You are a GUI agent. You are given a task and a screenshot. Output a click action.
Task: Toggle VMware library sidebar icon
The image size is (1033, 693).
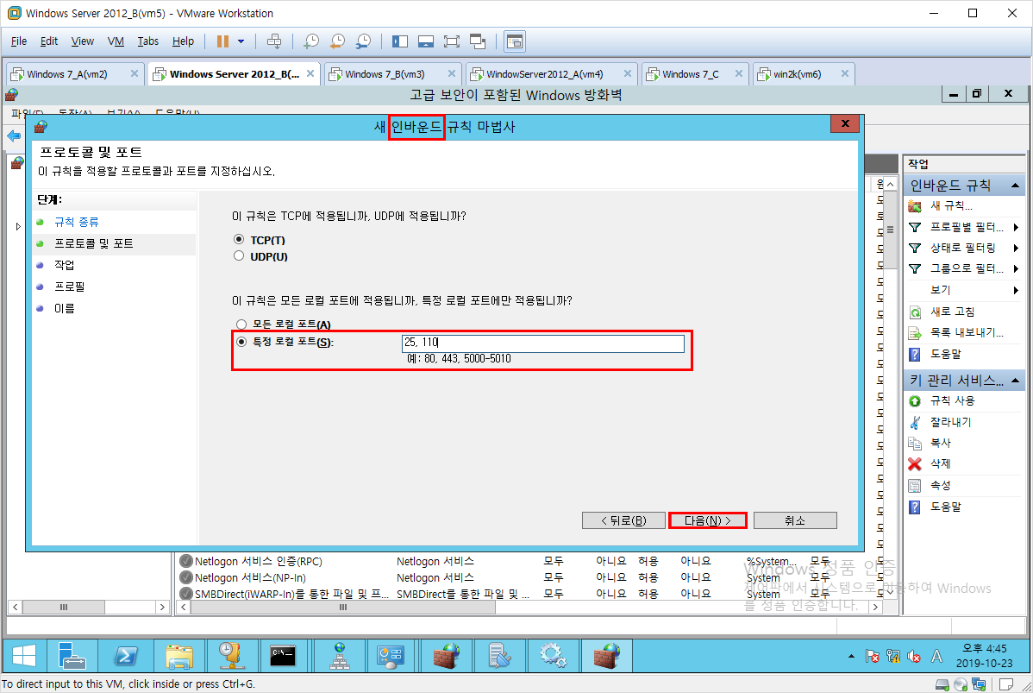(400, 41)
